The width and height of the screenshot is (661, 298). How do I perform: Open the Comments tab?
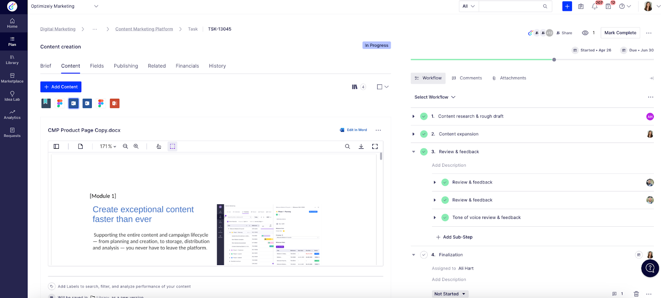coord(467,78)
